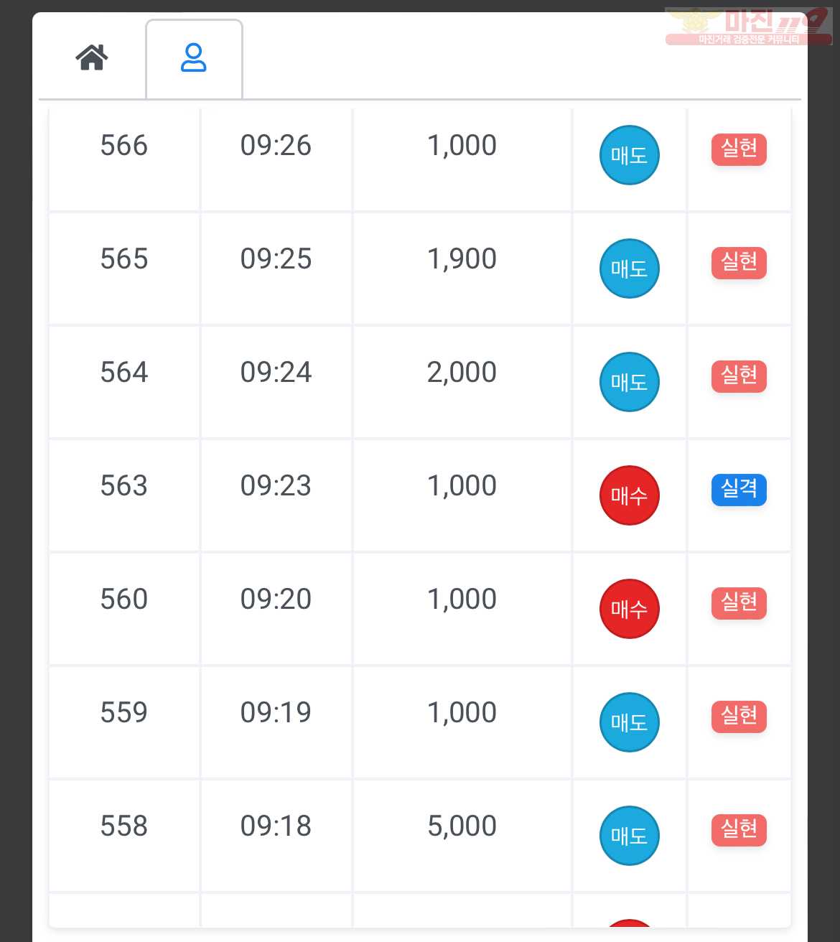Image resolution: width=840 pixels, height=942 pixels.
Task: Click the 마진 community logo watermark
Action: (x=749, y=27)
